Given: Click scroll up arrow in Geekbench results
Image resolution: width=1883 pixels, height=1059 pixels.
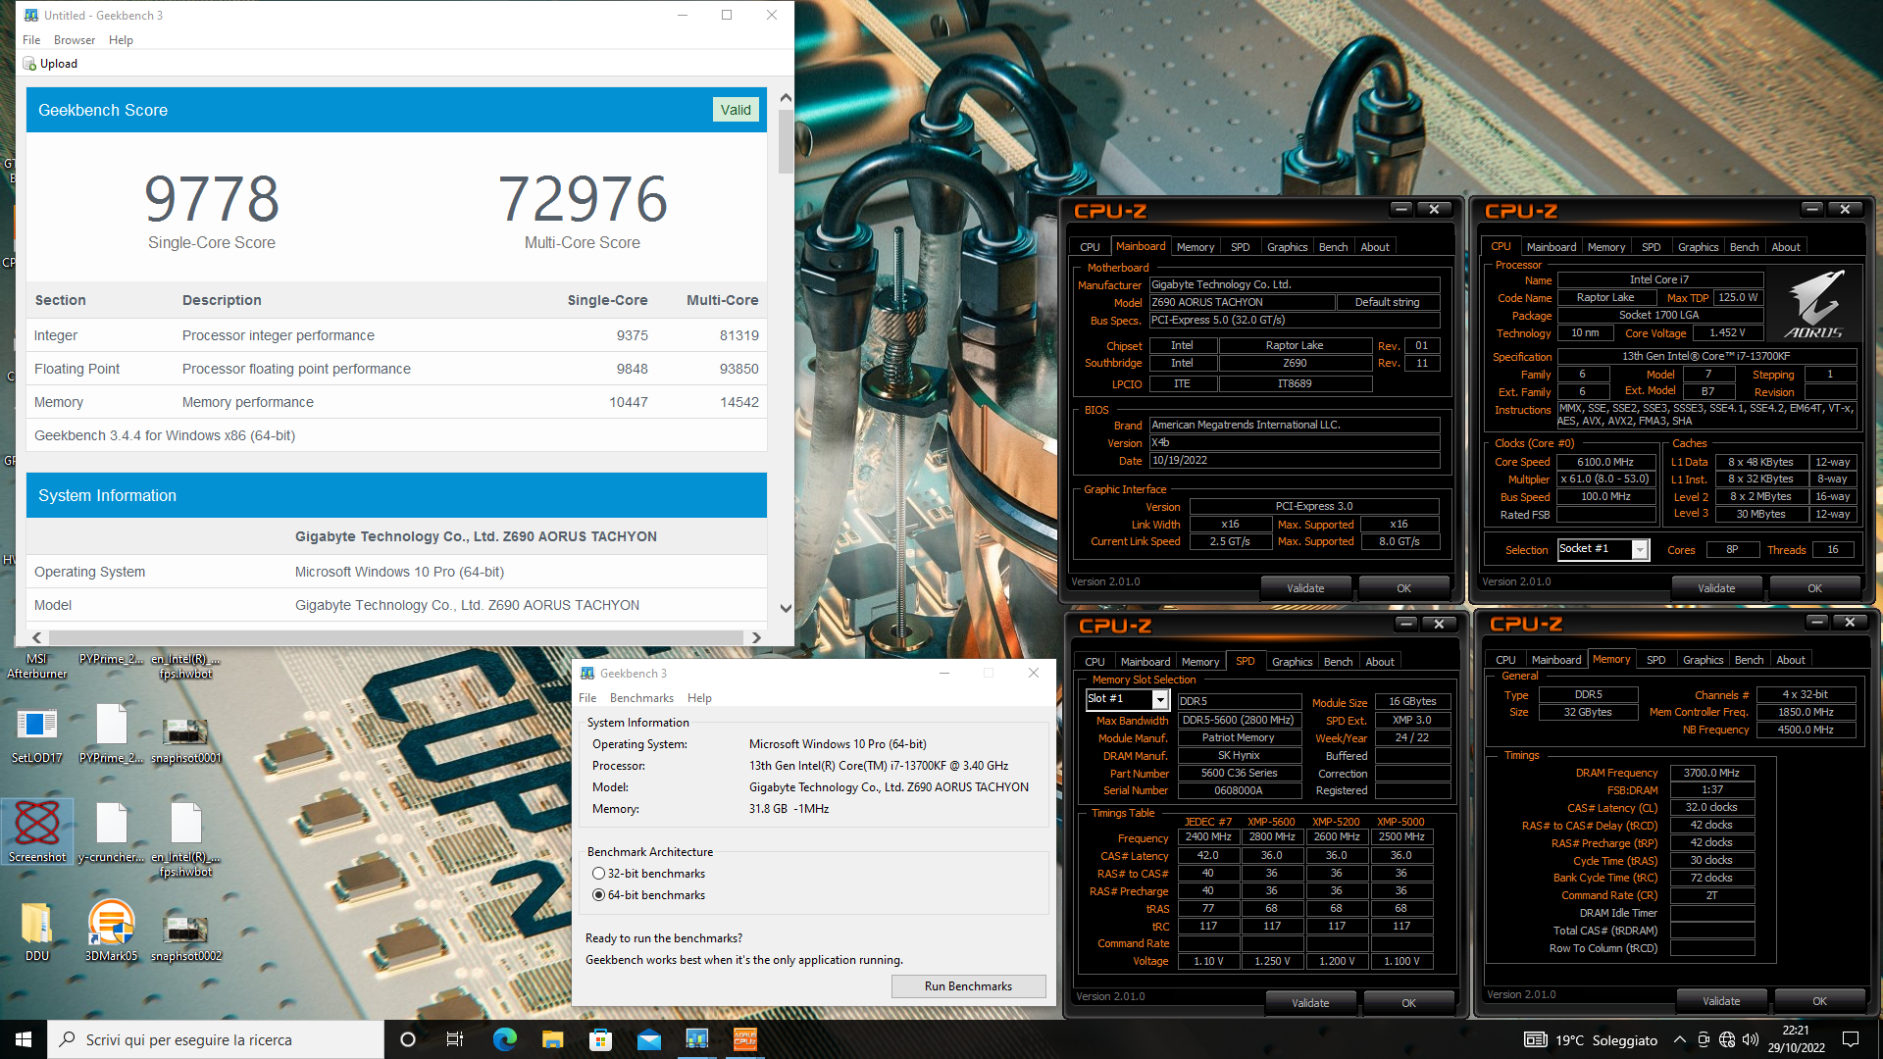Looking at the screenshot, I should pyautogui.click(x=786, y=97).
